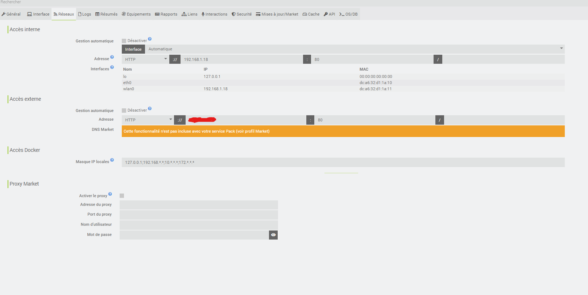Click the Interface label button

[x=133, y=49]
